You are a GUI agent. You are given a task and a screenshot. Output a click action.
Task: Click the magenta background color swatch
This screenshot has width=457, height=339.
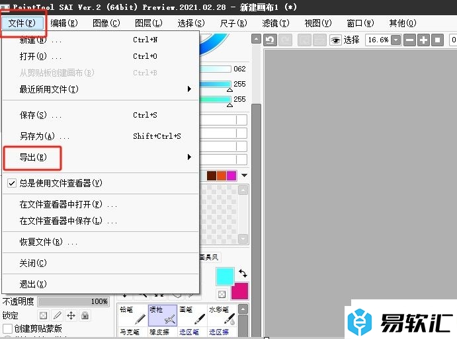pyautogui.click(x=240, y=291)
